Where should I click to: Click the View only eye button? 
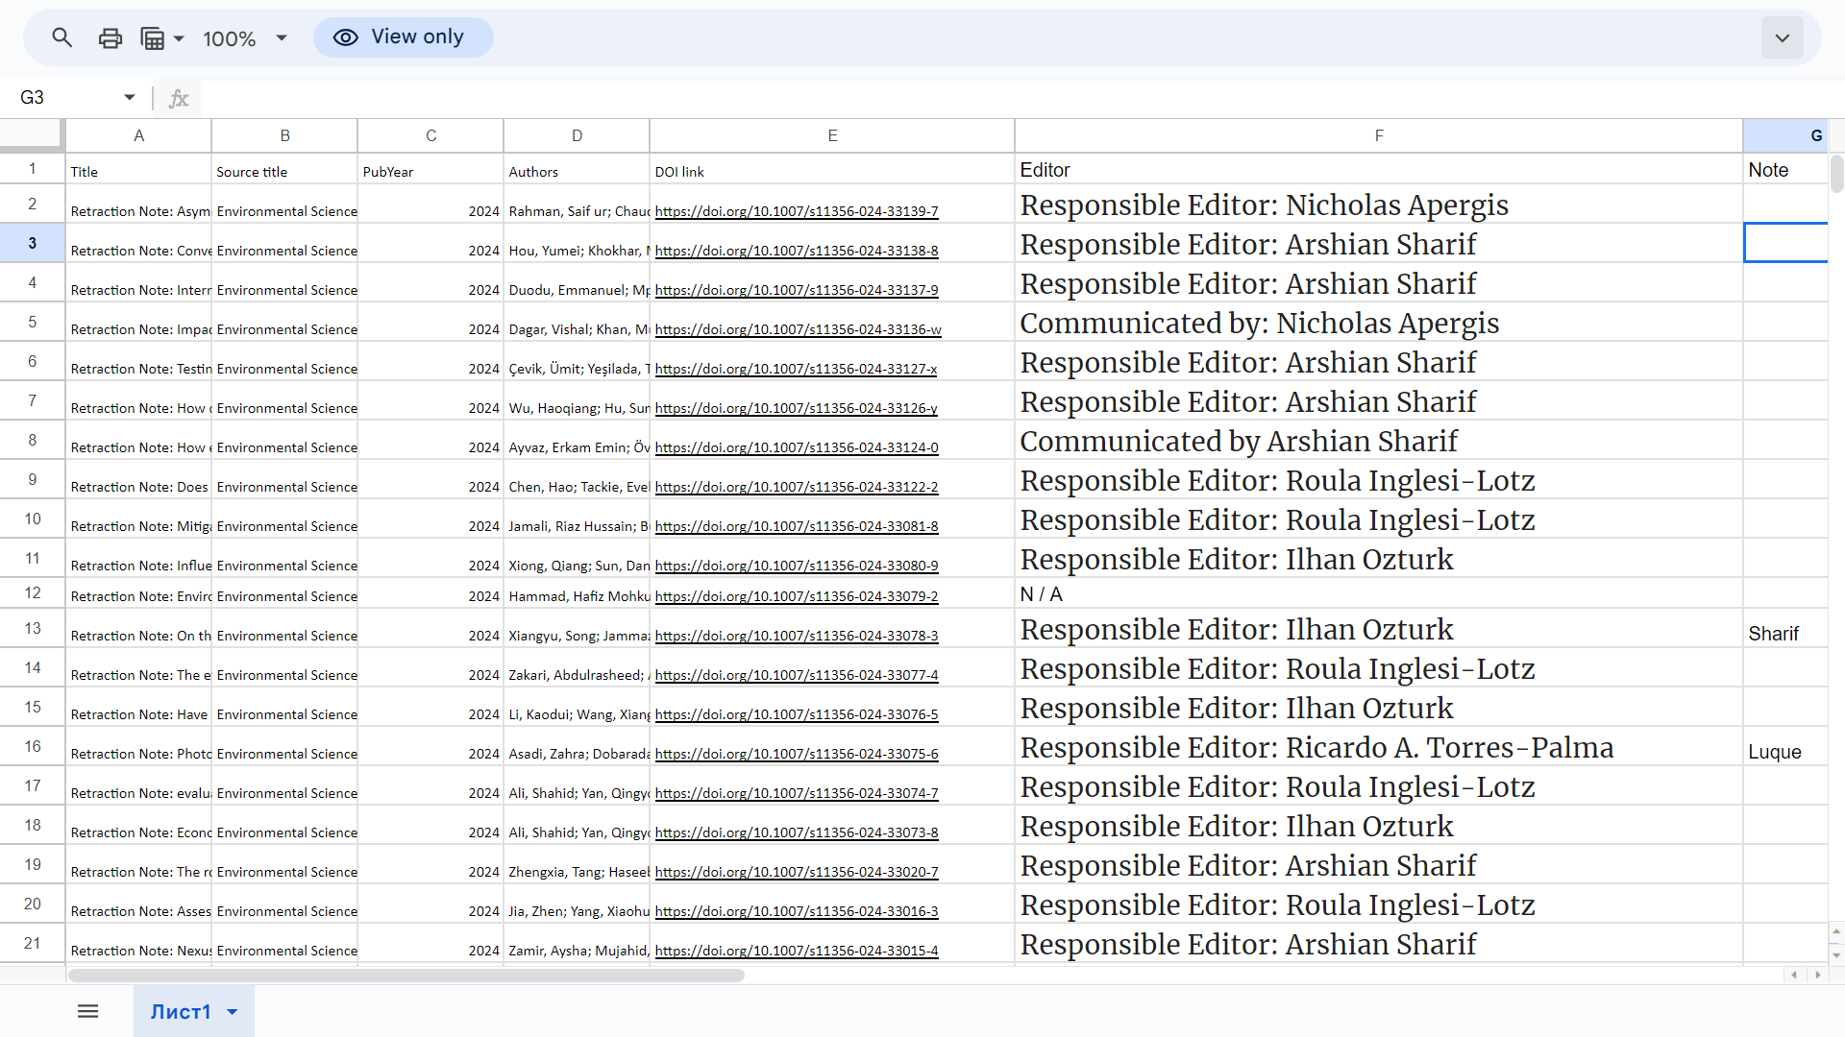pyautogui.click(x=403, y=37)
